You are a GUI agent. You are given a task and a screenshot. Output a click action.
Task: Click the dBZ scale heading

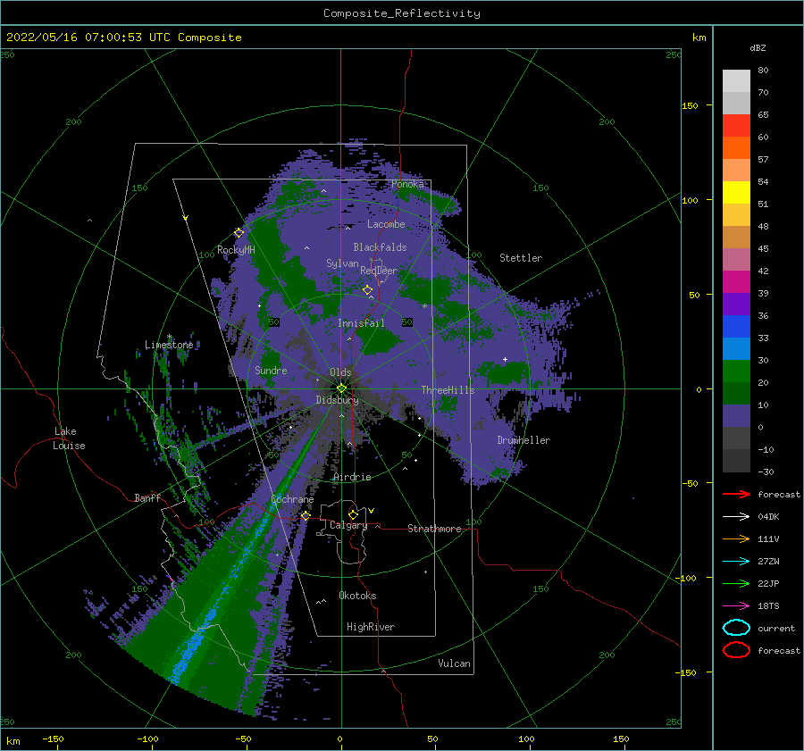pyautogui.click(x=758, y=47)
